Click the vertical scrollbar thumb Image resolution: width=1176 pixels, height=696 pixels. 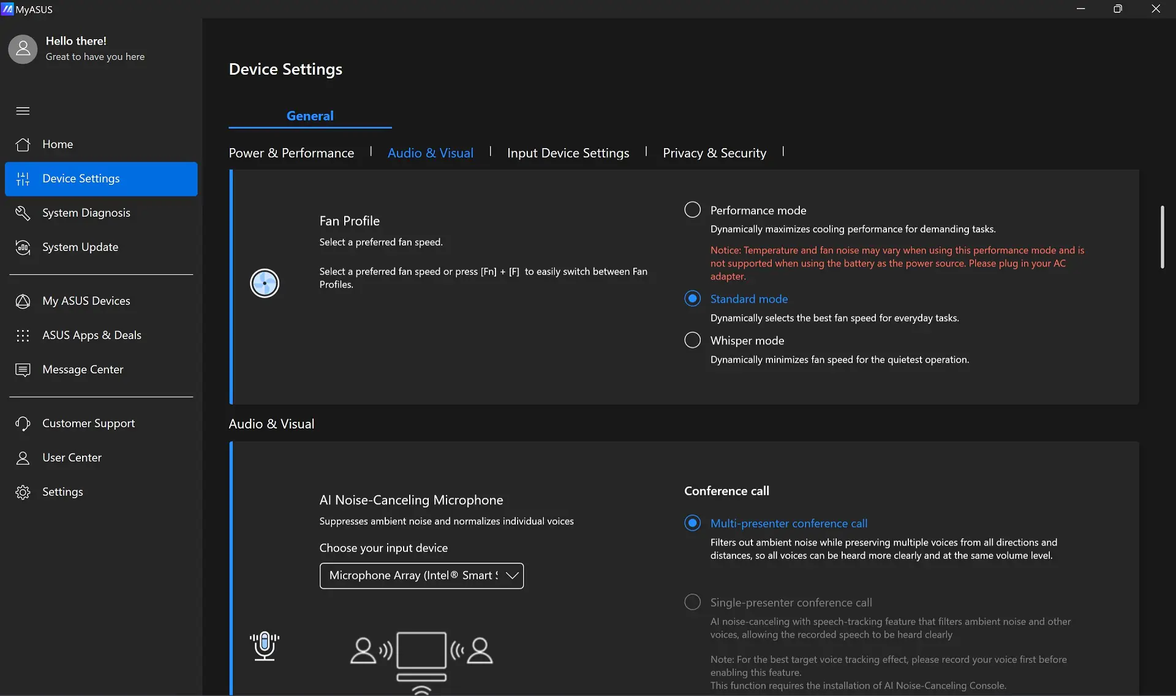point(1162,237)
